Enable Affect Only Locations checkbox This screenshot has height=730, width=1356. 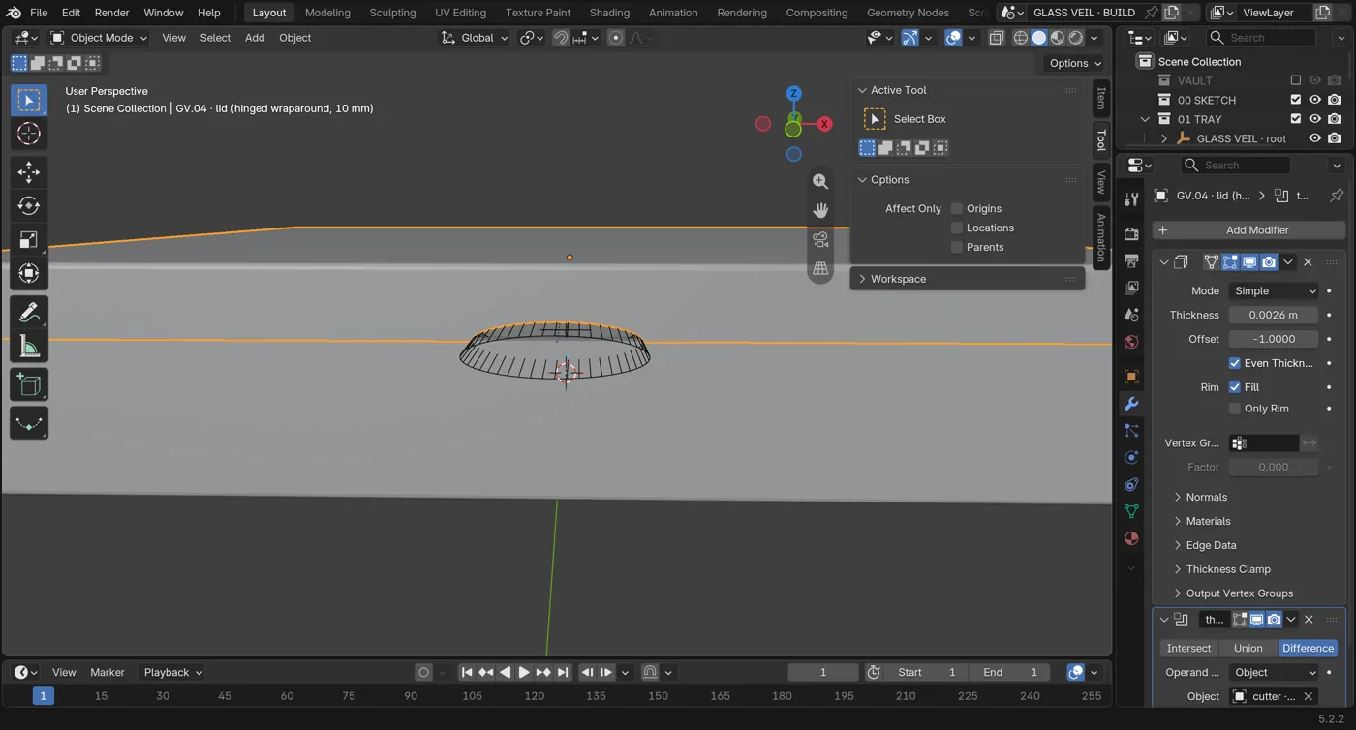tap(957, 228)
